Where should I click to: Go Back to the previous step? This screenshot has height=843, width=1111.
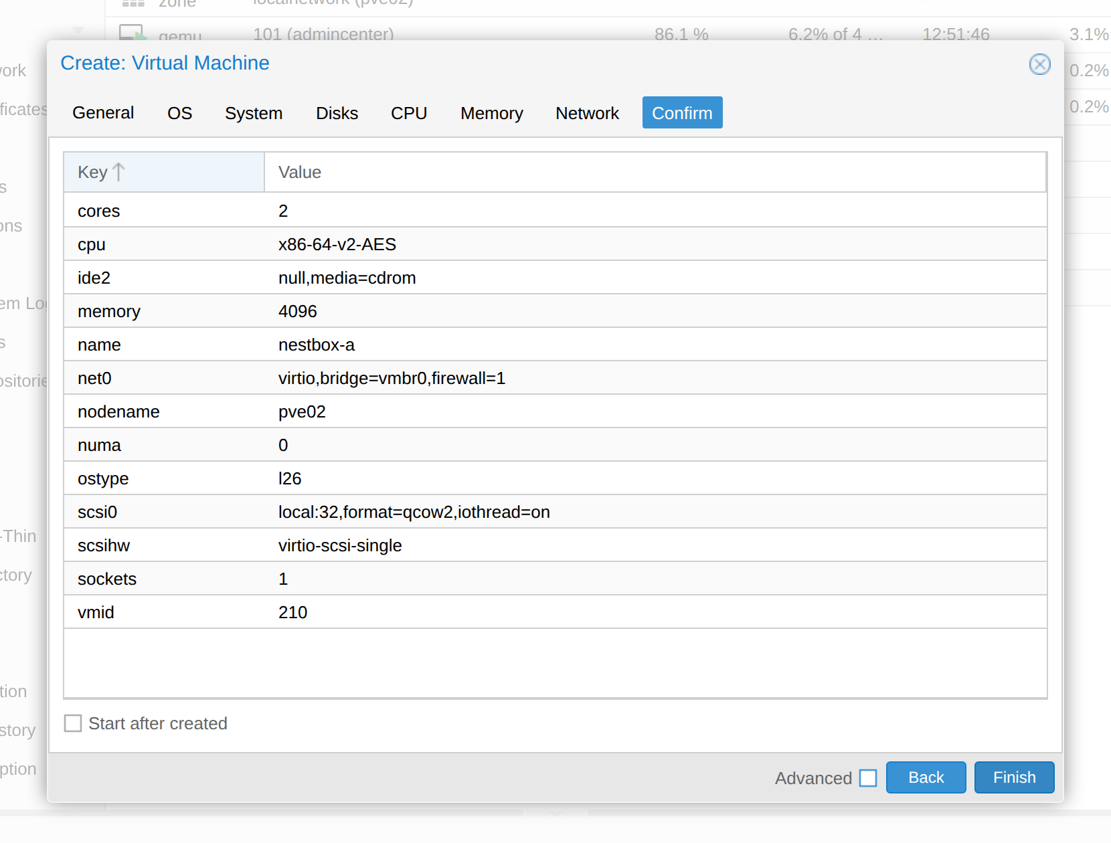tap(926, 777)
